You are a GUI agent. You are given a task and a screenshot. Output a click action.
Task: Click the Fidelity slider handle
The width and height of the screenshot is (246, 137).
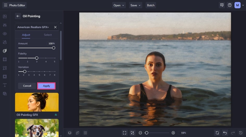click(37, 58)
